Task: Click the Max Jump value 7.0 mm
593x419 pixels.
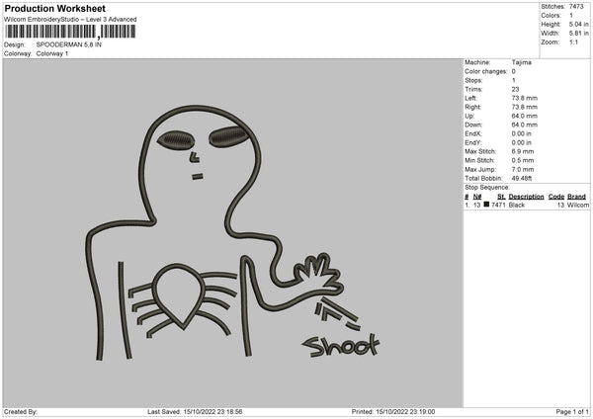Action: pos(523,169)
